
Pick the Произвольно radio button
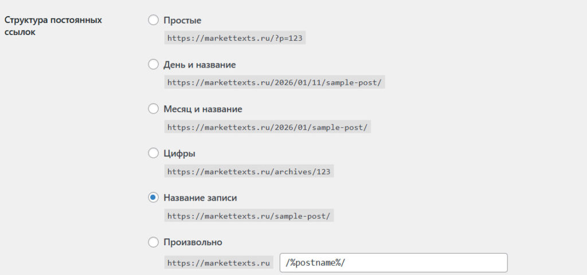153,242
